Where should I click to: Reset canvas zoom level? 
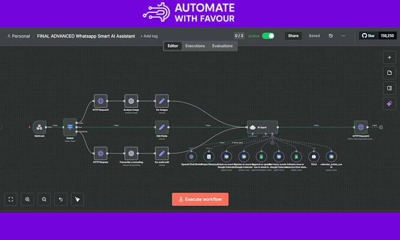point(61,200)
